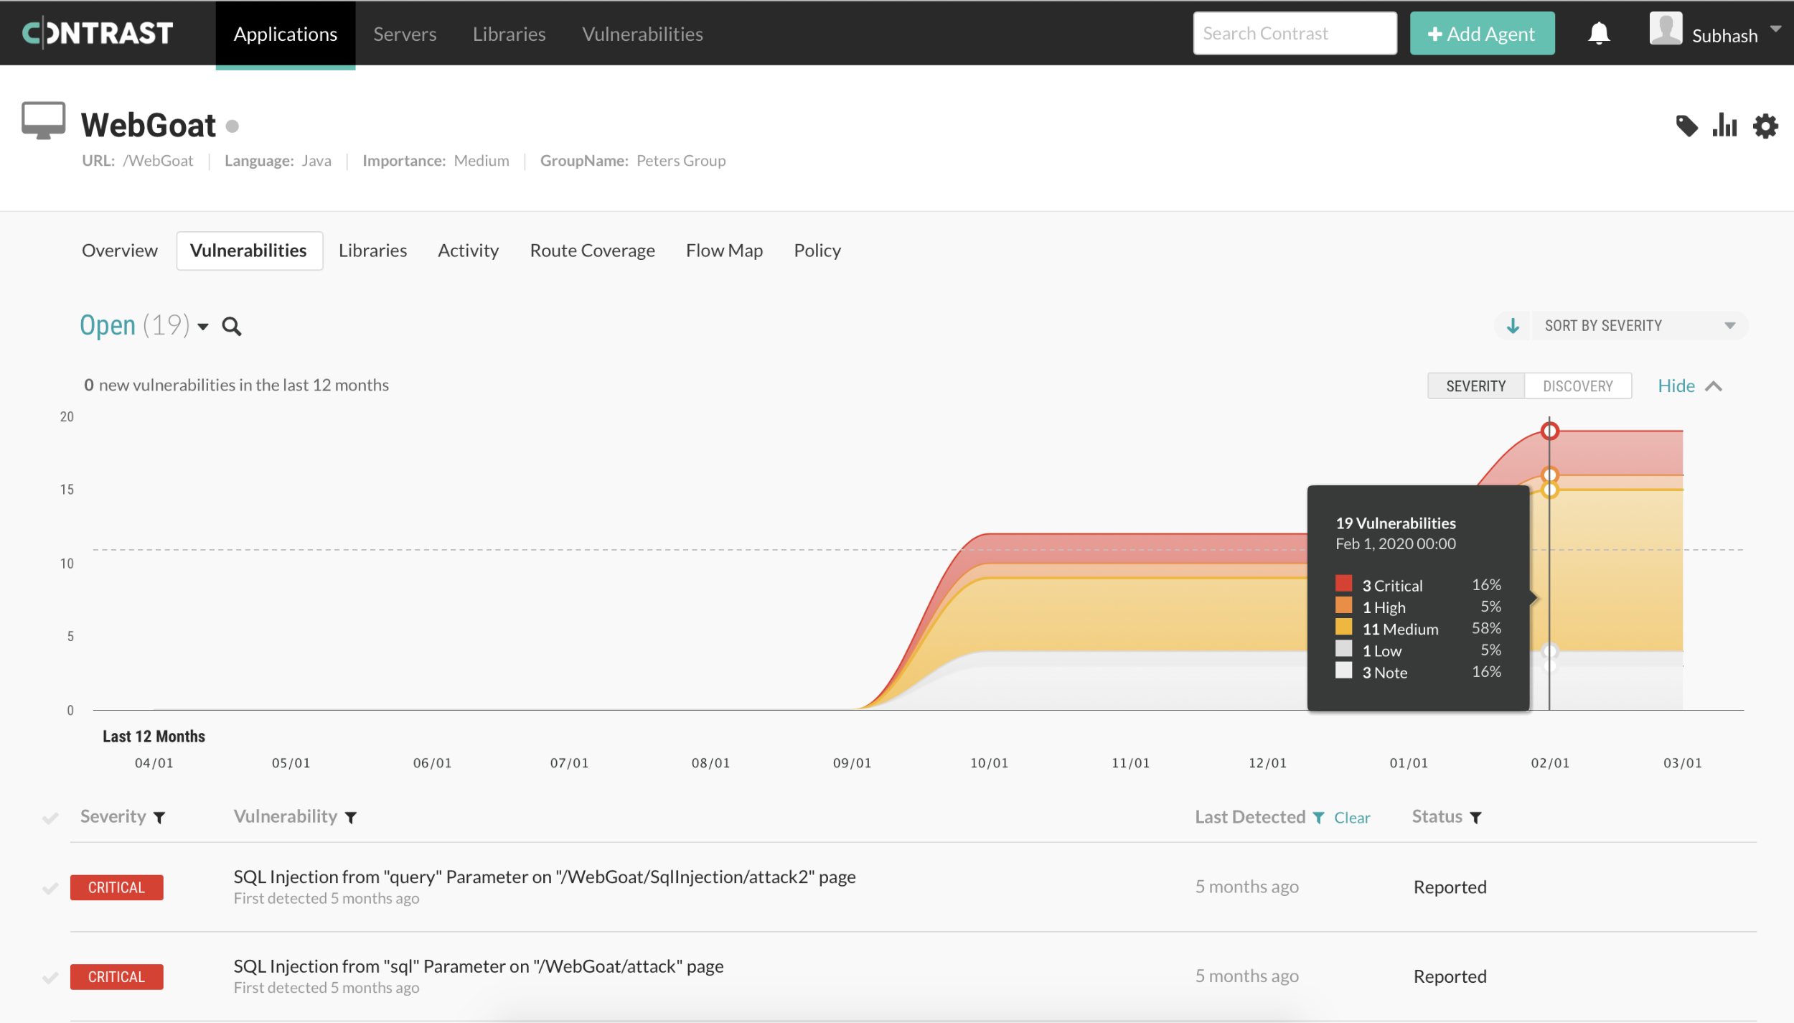Go to Servers in top nav

[x=405, y=34]
